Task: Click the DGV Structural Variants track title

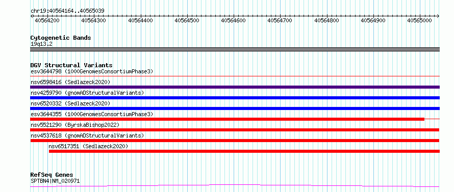Action: pos(71,65)
